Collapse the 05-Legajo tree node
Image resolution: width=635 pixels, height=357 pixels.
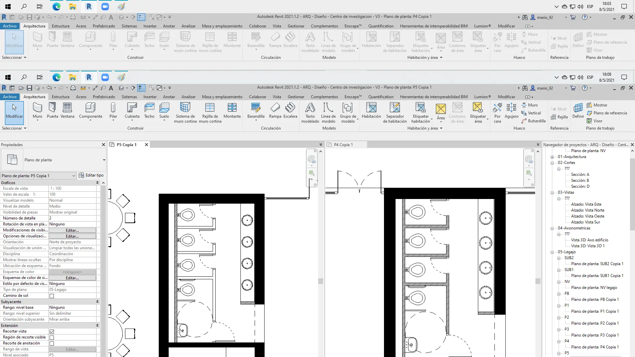(552, 252)
